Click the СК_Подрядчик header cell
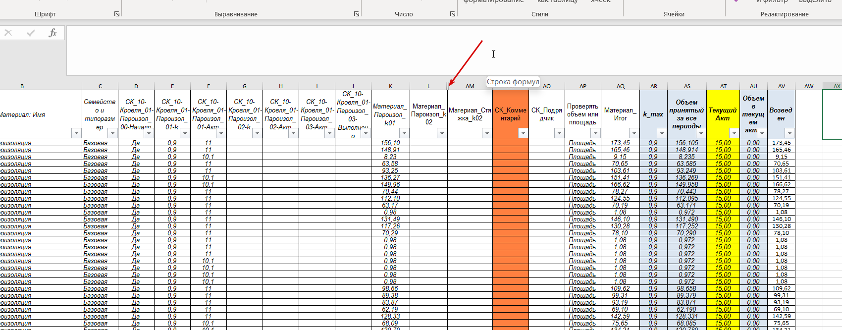The height and width of the screenshot is (330, 842). 547,114
